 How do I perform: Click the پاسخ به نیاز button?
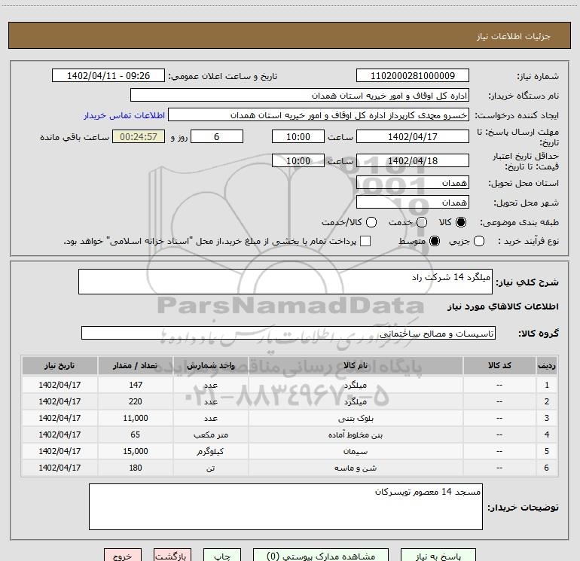pyautogui.click(x=438, y=555)
